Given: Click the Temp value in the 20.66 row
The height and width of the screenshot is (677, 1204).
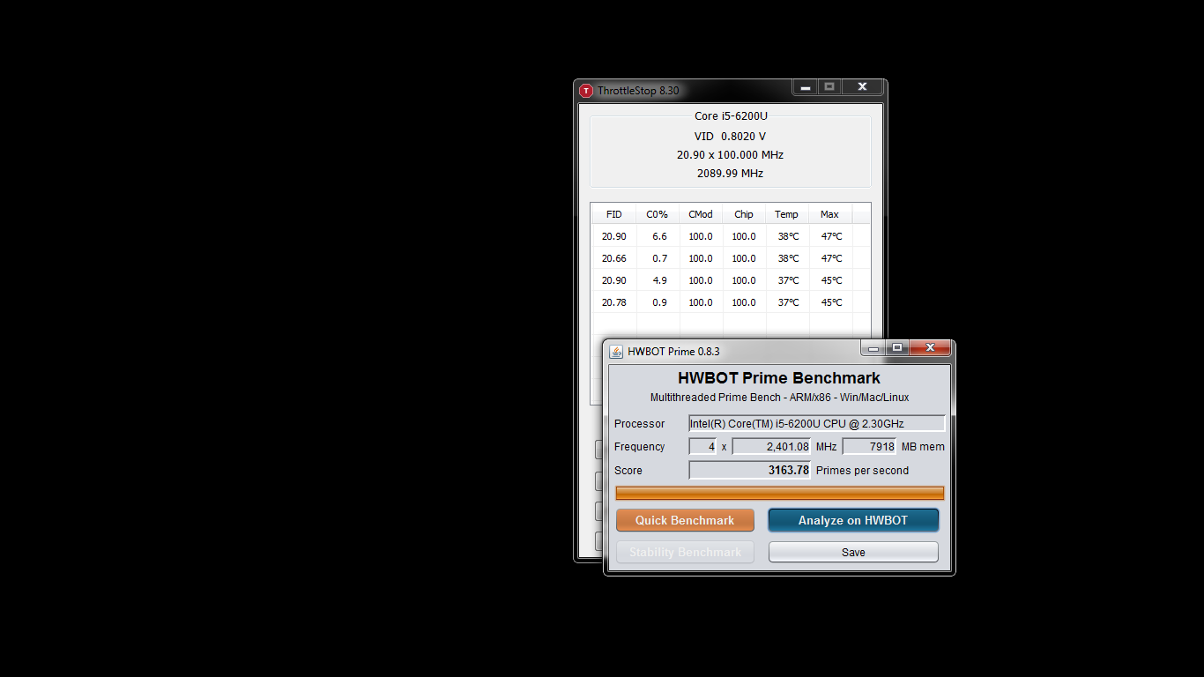Looking at the screenshot, I should (x=788, y=258).
